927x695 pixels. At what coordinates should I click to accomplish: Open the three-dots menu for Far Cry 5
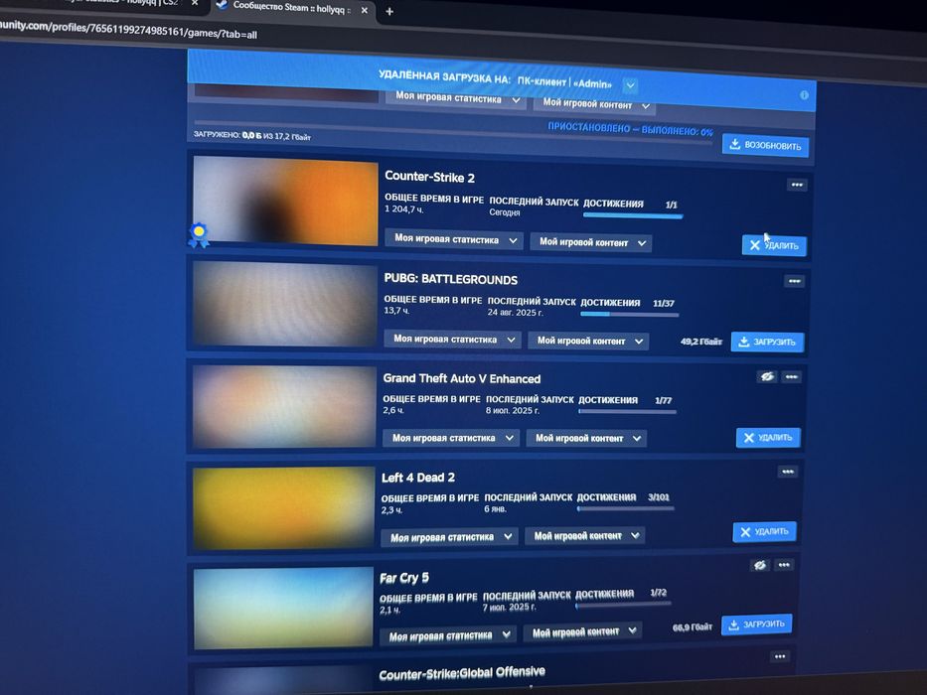click(x=783, y=565)
